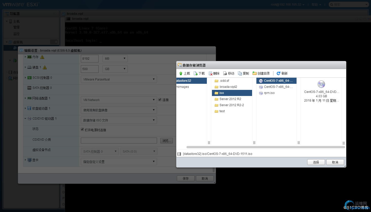Toggle the network adapter Connect checkbox
371x212 pixels.
(x=160, y=100)
